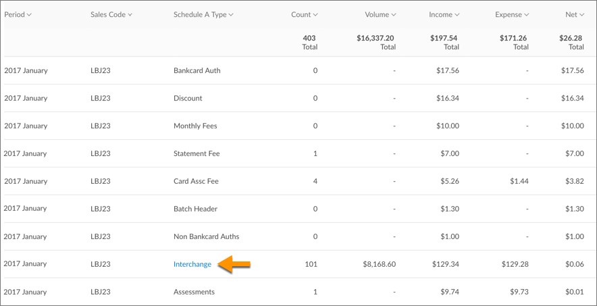Select the Discount row type cell
The image size is (597, 306).
[x=188, y=98]
